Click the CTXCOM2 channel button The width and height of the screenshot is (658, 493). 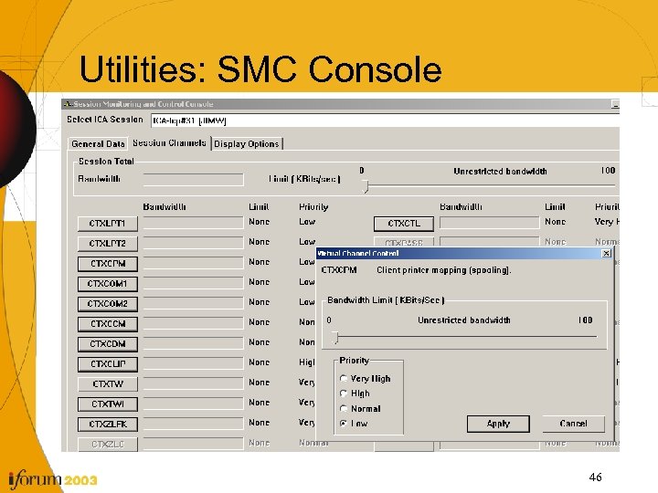(108, 304)
